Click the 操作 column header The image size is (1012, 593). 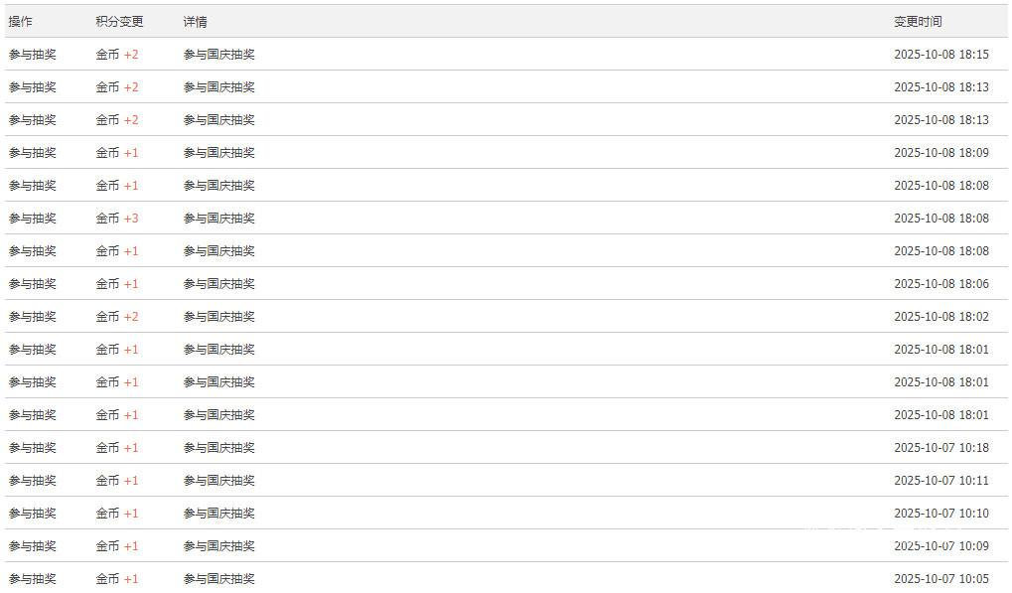click(x=21, y=21)
